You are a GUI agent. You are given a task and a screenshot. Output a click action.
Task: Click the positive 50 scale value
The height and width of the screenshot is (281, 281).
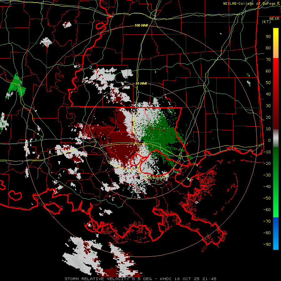point(268,83)
